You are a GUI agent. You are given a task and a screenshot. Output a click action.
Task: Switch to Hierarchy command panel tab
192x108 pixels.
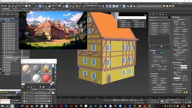[x=157, y=14]
